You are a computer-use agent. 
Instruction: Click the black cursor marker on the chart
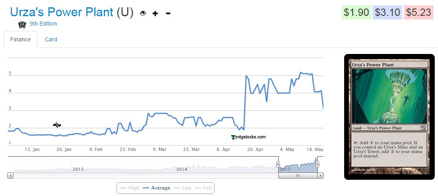pos(57,125)
